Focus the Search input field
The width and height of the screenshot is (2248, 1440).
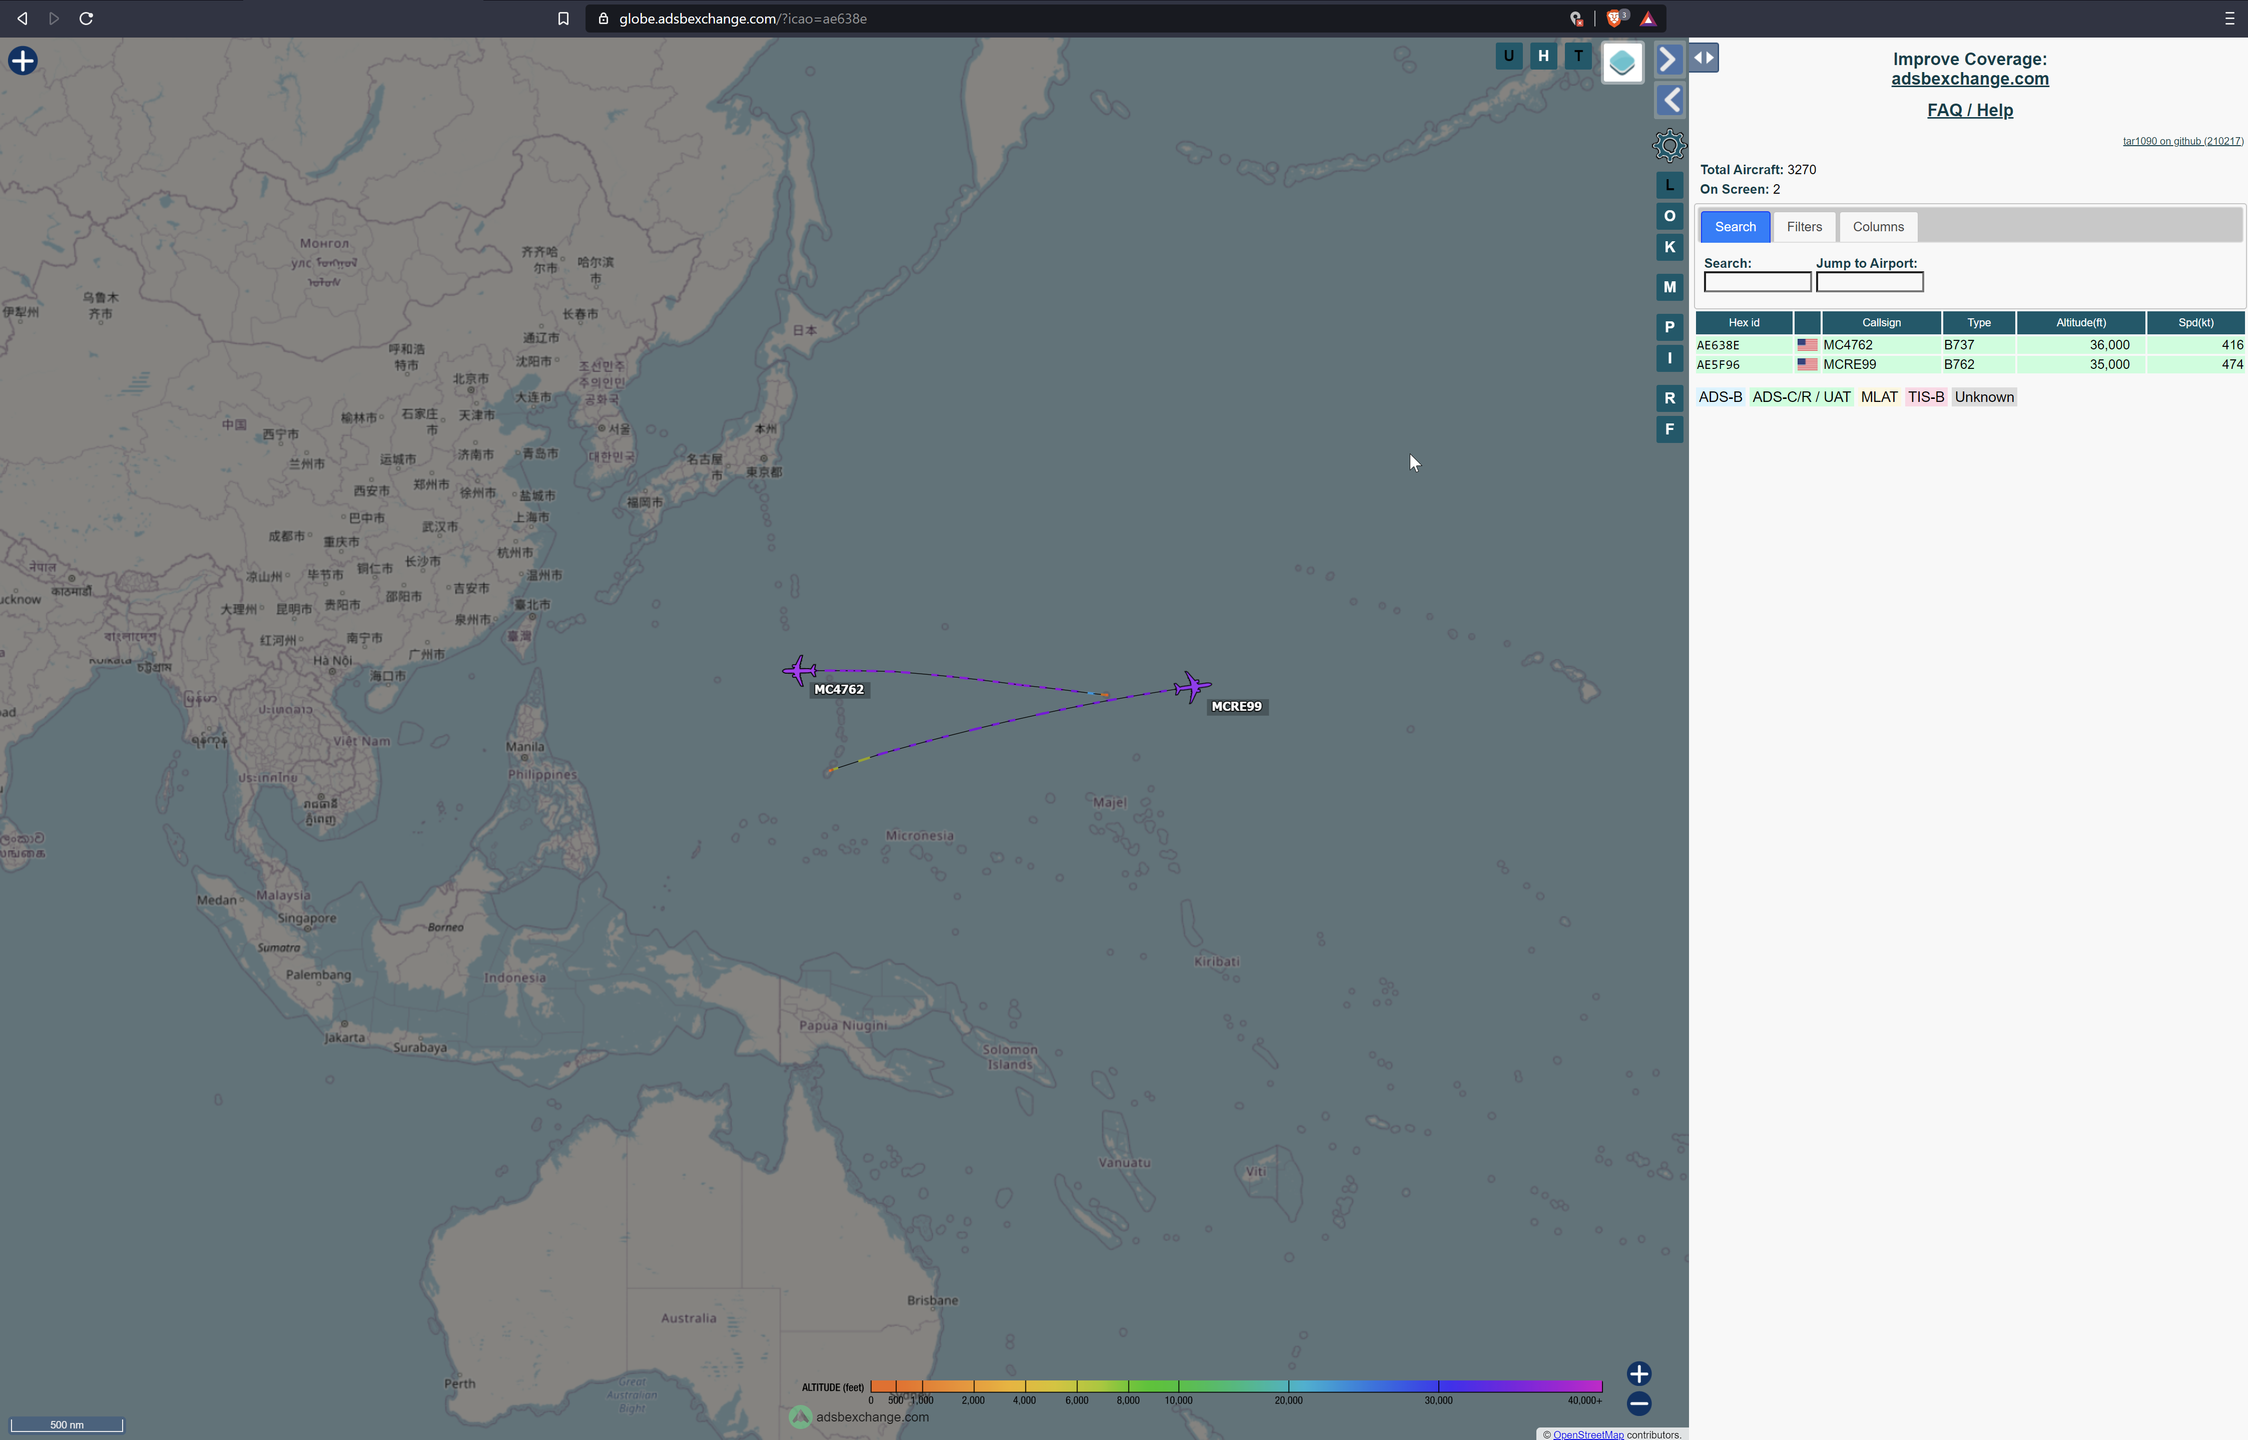pyautogui.click(x=1757, y=282)
